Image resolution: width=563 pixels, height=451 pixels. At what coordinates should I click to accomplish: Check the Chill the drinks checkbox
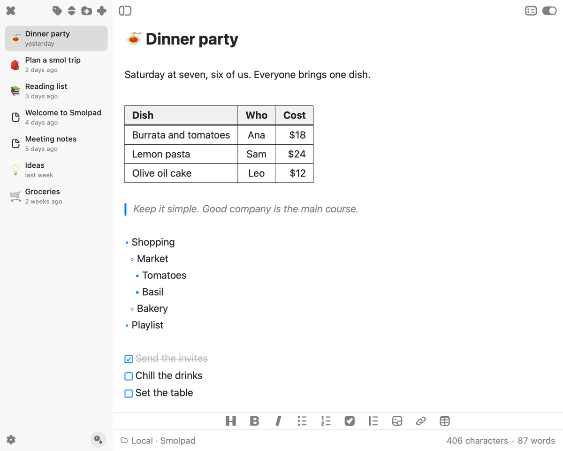click(129, 376)
